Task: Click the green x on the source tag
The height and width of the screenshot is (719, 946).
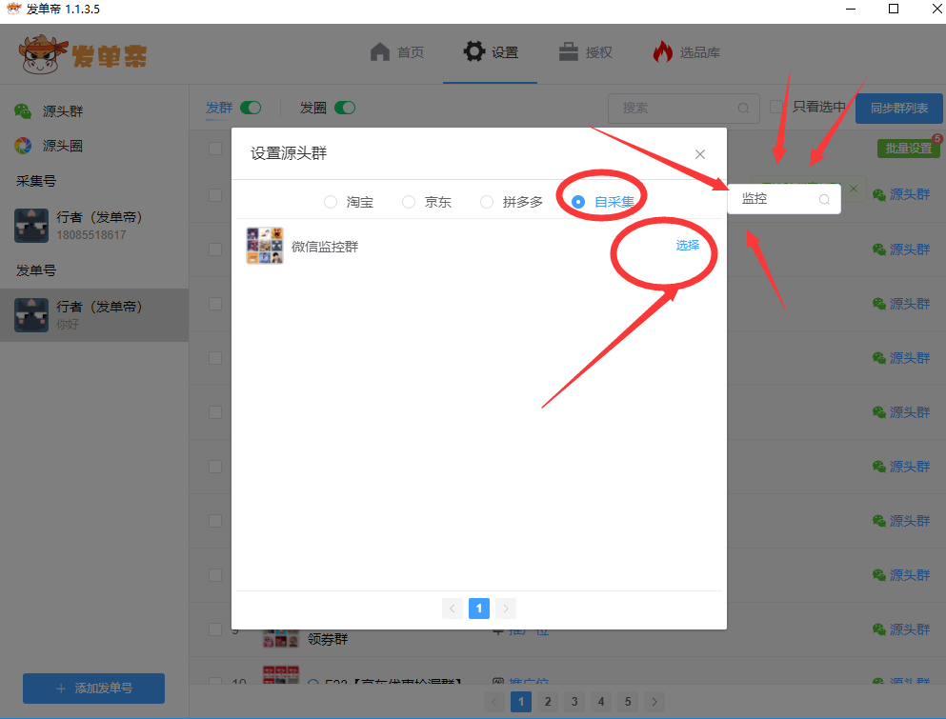Action: point(854,189)
